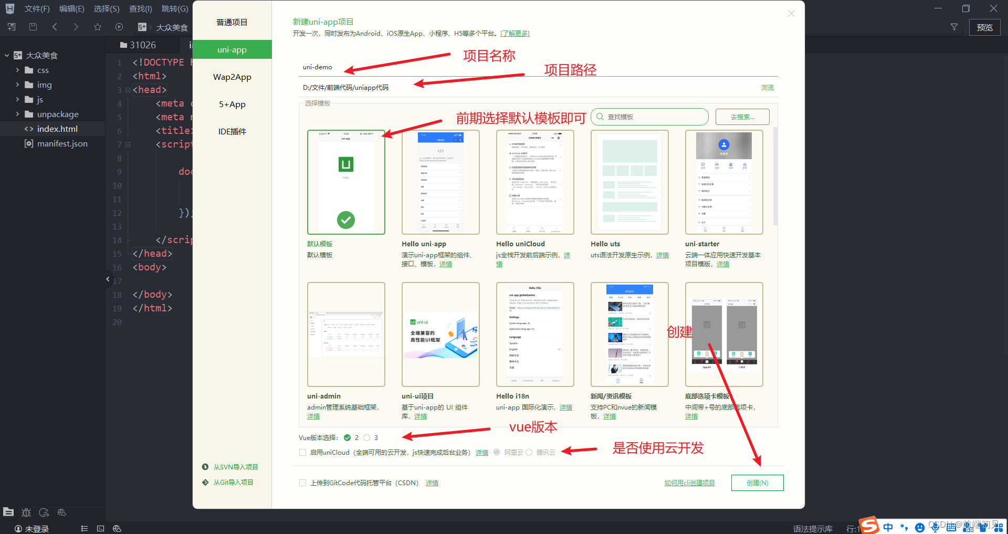1008x534 pixels.
Task: Open the 编辑(E) menu
Action: [71, 8]
